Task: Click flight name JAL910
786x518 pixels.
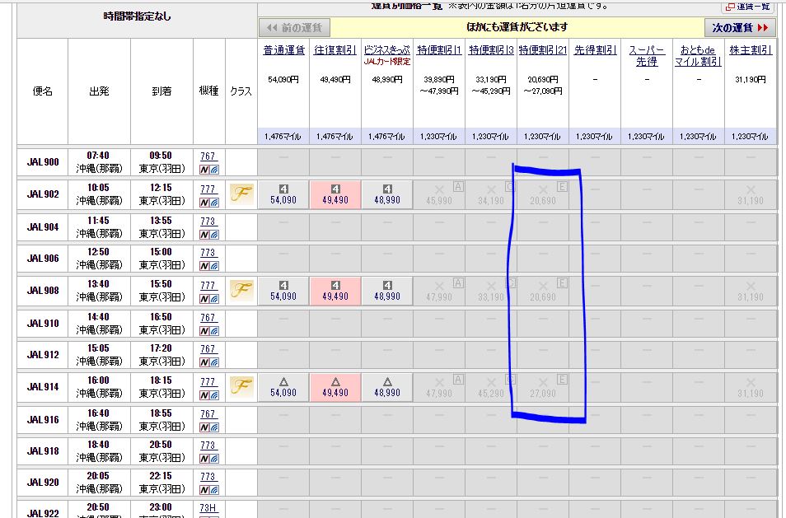Action: point(43,324)
